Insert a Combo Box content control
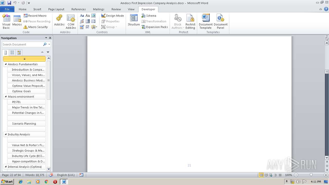The image size is (329, 185). [x=88, y=21]
